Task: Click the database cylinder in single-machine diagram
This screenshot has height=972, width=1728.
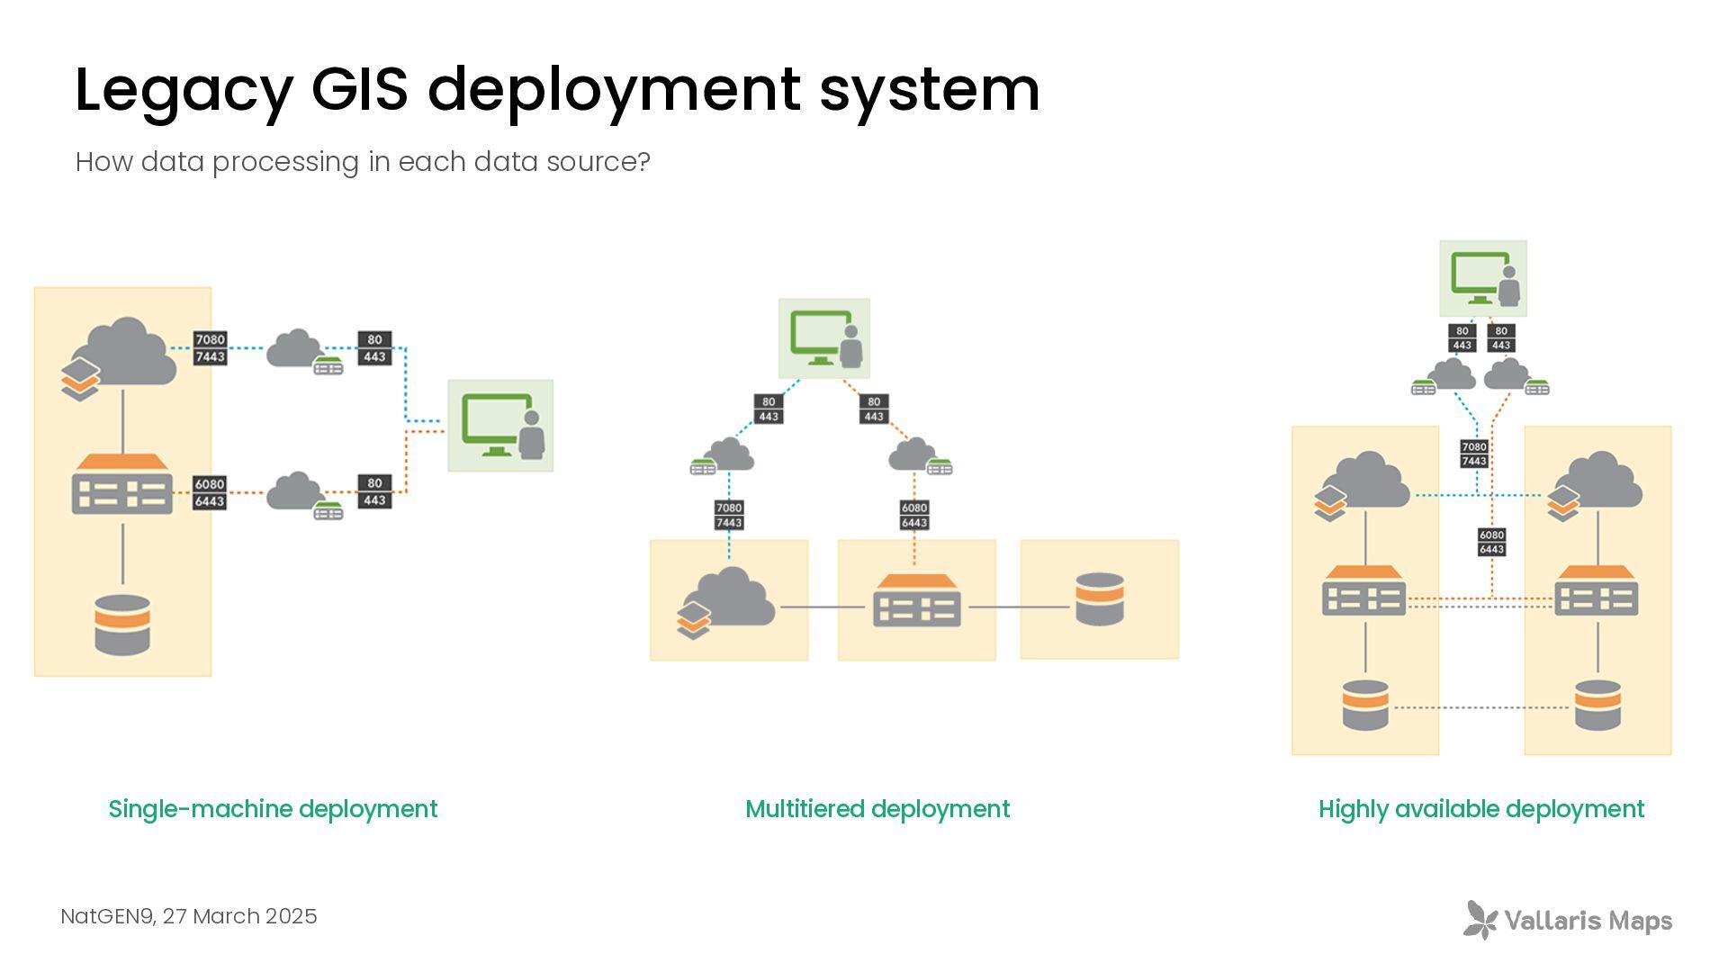Action: (122, 625)
